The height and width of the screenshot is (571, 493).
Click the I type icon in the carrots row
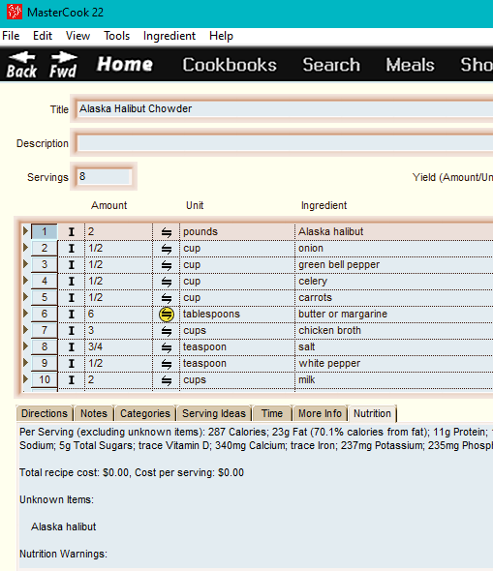tap(72, 298)
